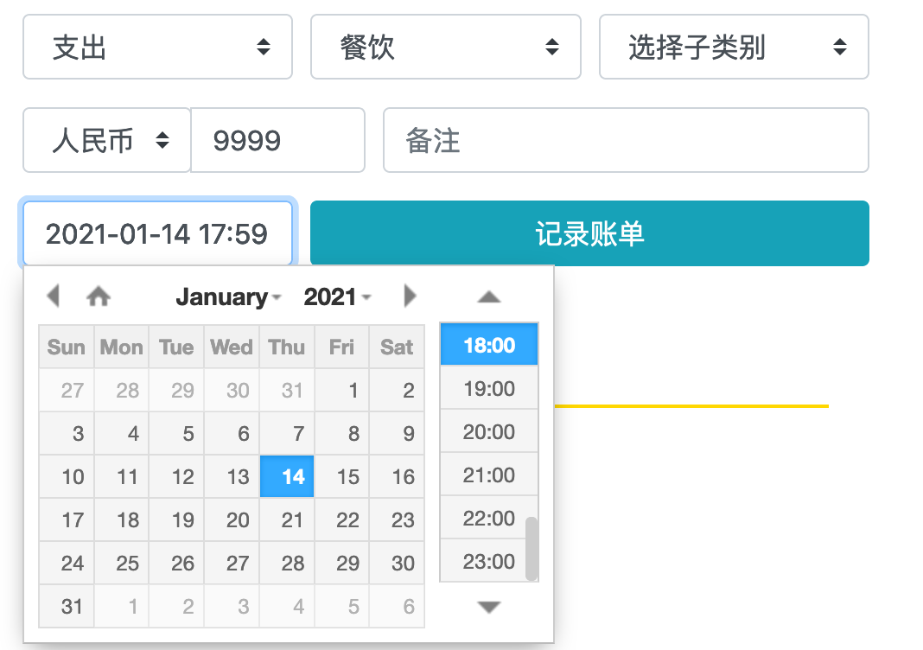The height and width of the screenshot is (650, 923).
Task: Open the 选择子类别 subcategory dropdown
Action: pos(733,47)
